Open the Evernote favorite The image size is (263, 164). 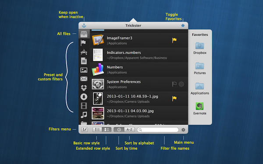[199, 108]
